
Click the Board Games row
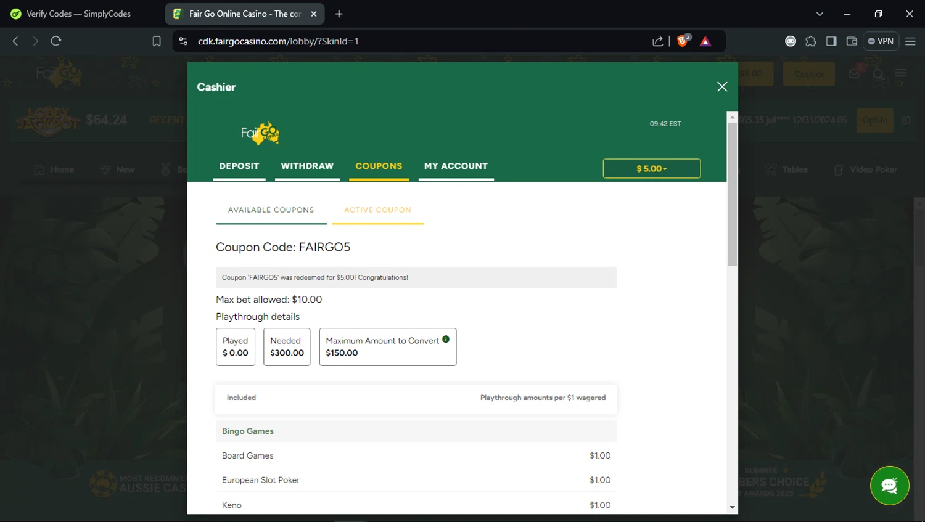tap(416, 455)
